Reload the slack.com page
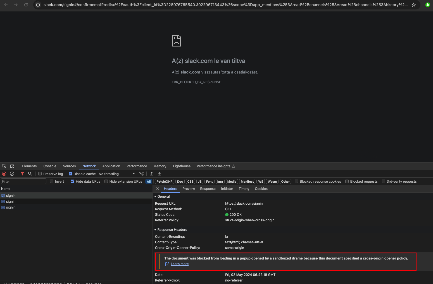 coord(26,5)
